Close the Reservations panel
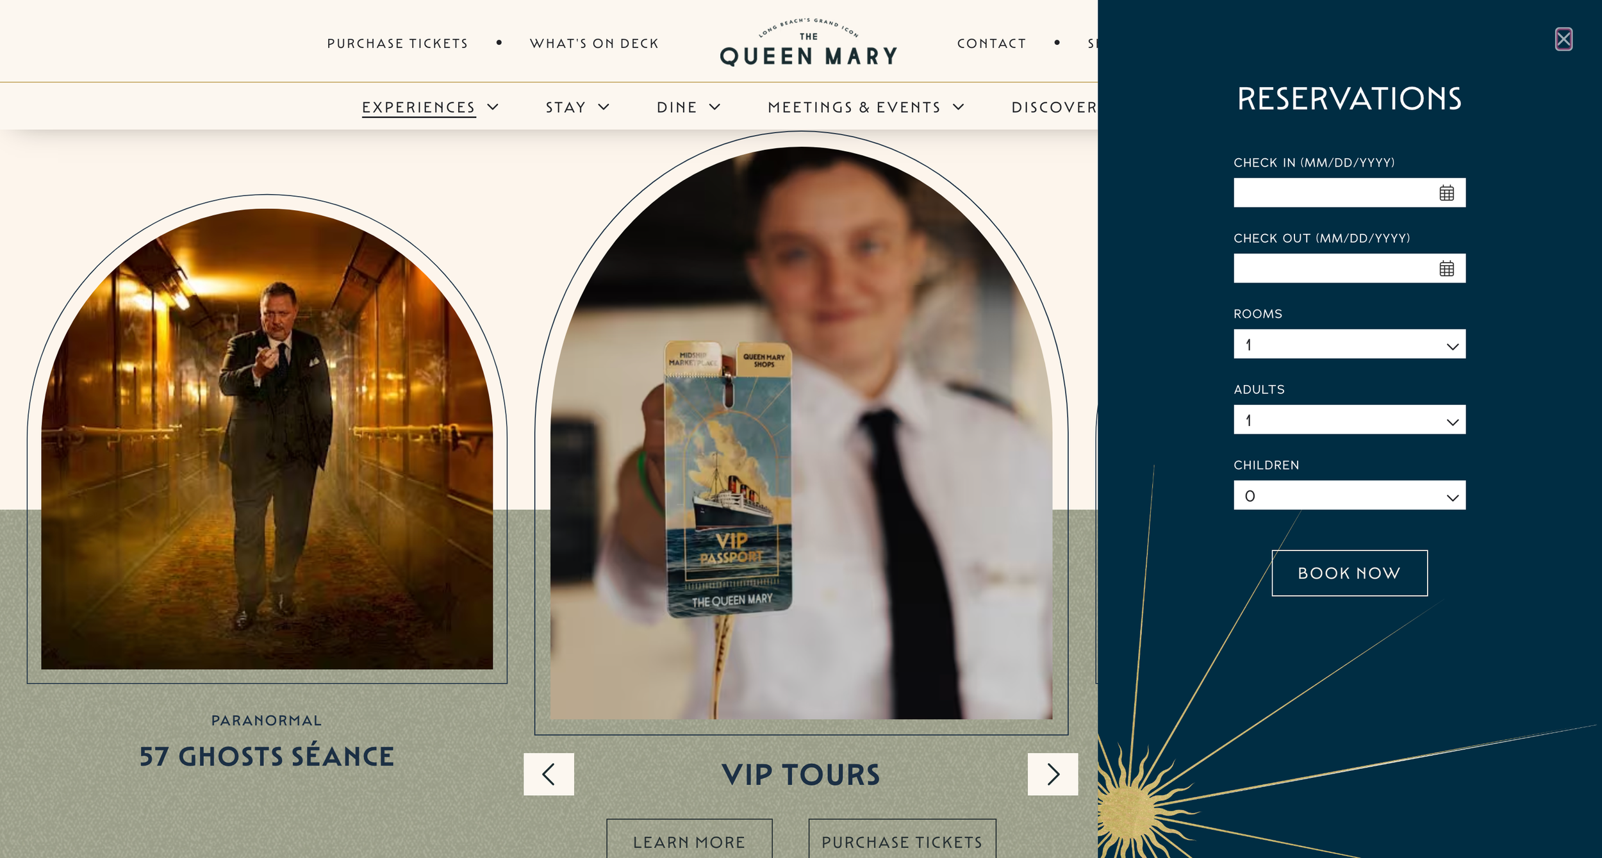1602x858 pixels. pyautogui.click(x=1564, y=39)
